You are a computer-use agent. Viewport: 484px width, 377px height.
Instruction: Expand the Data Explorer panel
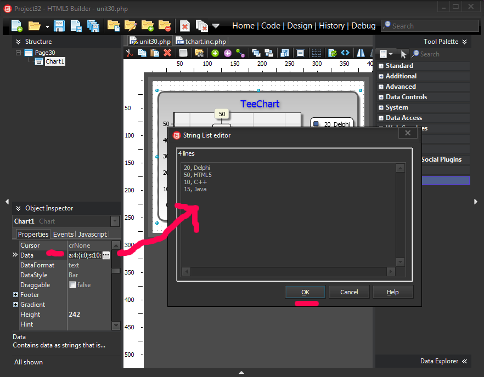click(x=465, y=361)
